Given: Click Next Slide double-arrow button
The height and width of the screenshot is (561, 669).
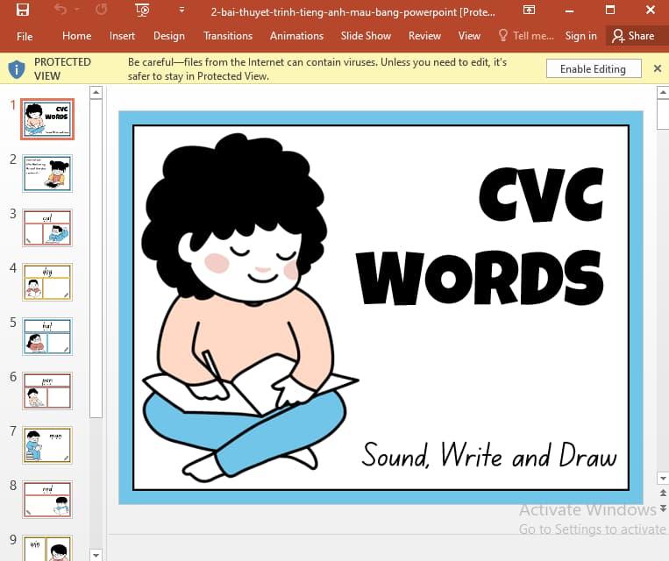Looking at the screenshot, I should 663,508.
